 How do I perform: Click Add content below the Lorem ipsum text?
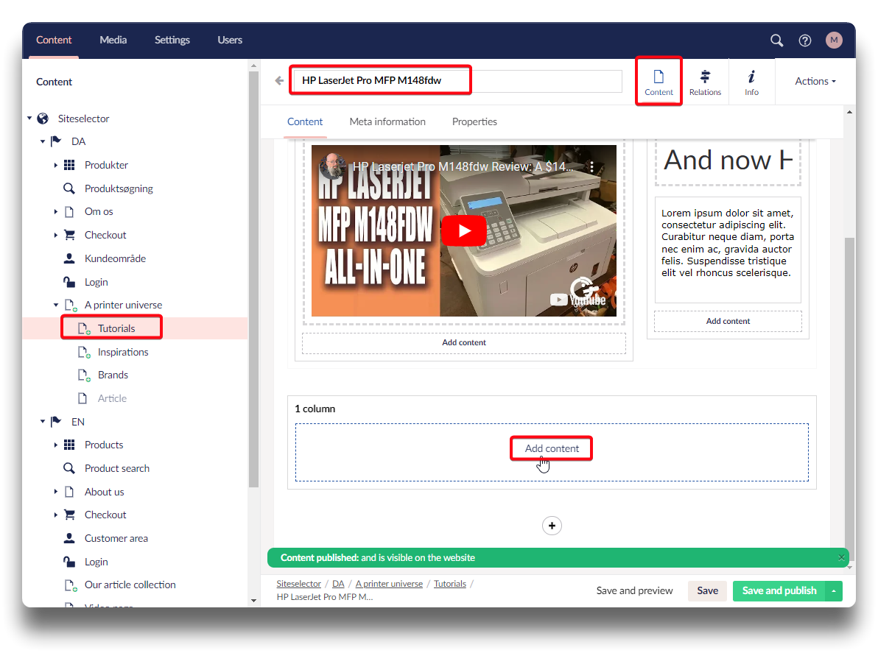point(728,321)
